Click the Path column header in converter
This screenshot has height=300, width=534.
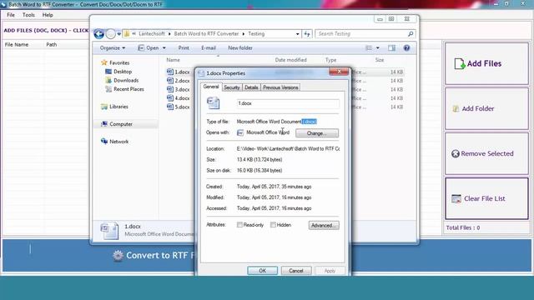pos(52,44)
